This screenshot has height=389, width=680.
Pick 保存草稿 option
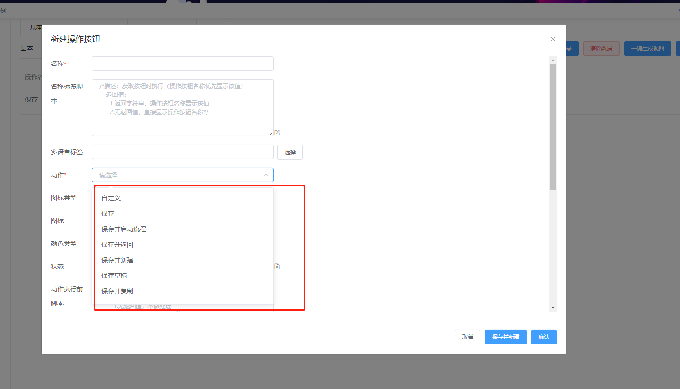coord(184,275)
